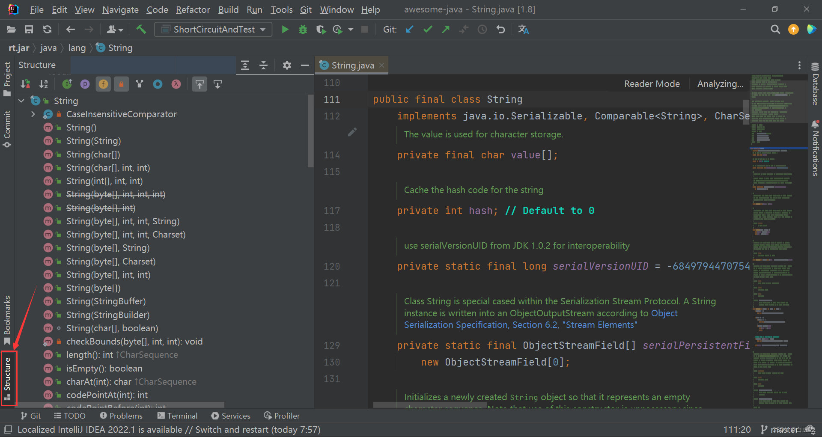Open the File menu
The image size is (822, 437).
pyautogui.click(x=36, y=9)
